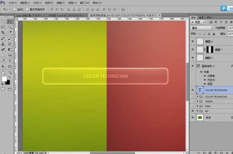This screenshot has width=233, height=154.
Task: Select the Horizontal Type tool
Action: click(10, 61)
